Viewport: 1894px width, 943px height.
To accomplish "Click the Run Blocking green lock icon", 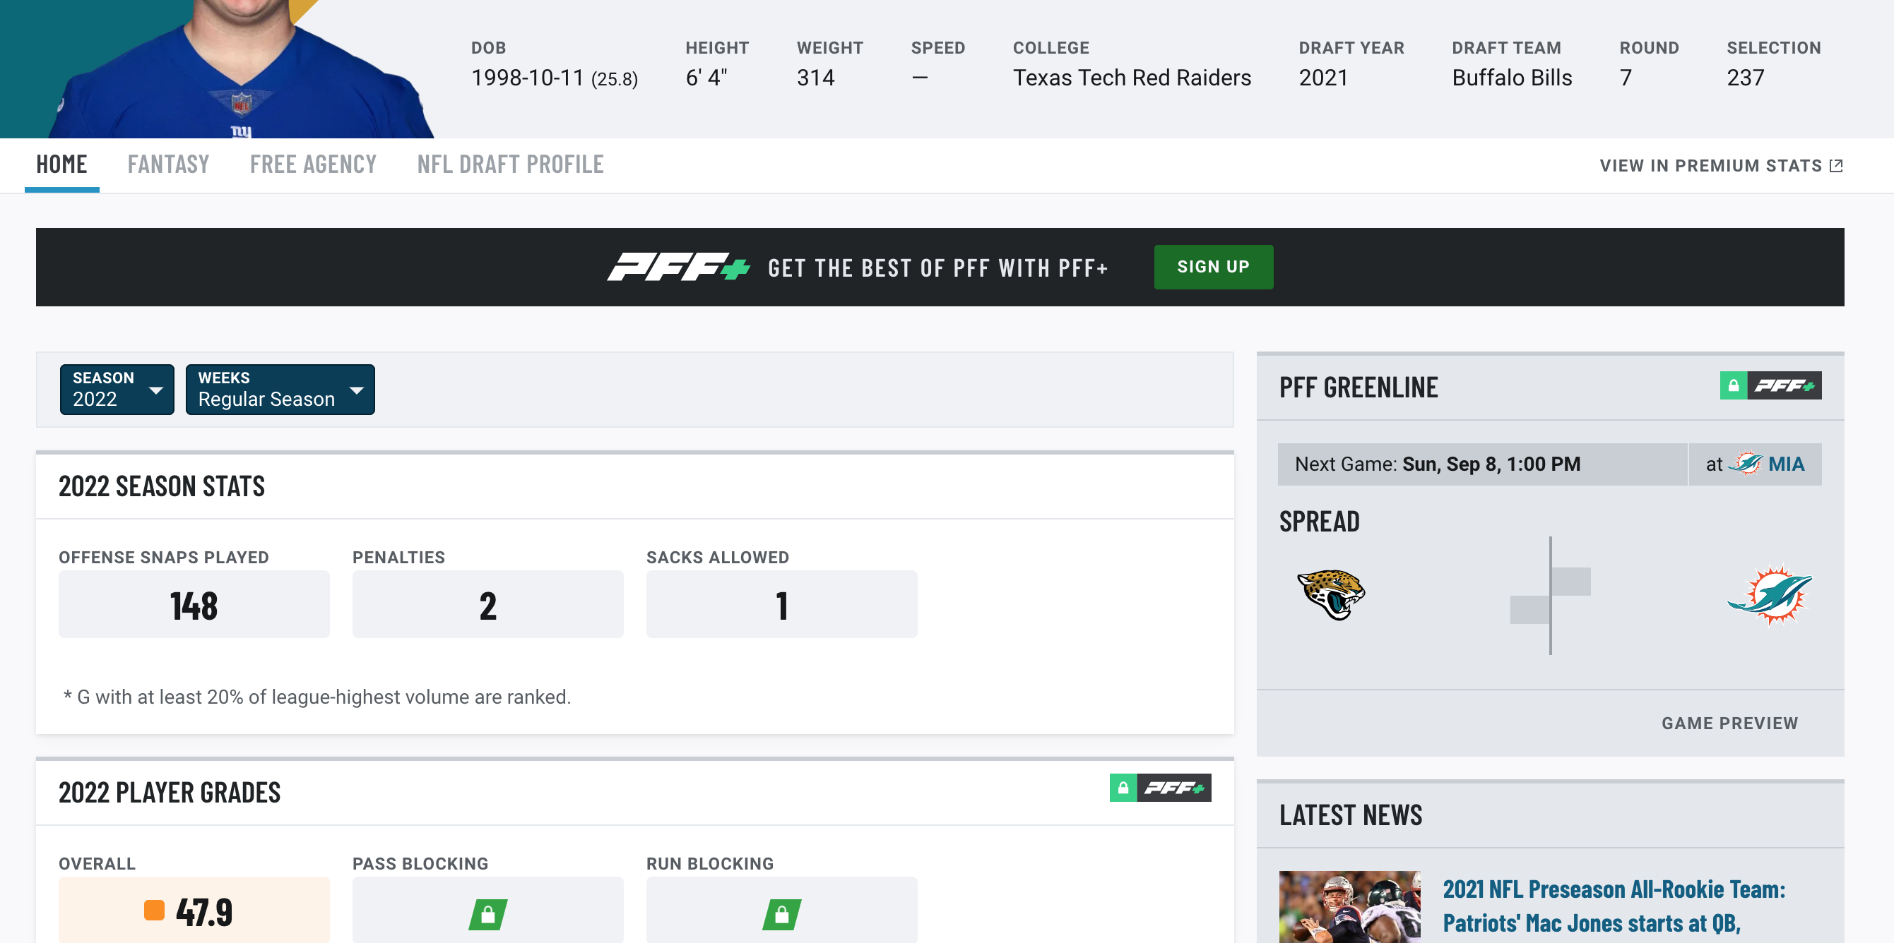I will [781, 913].
